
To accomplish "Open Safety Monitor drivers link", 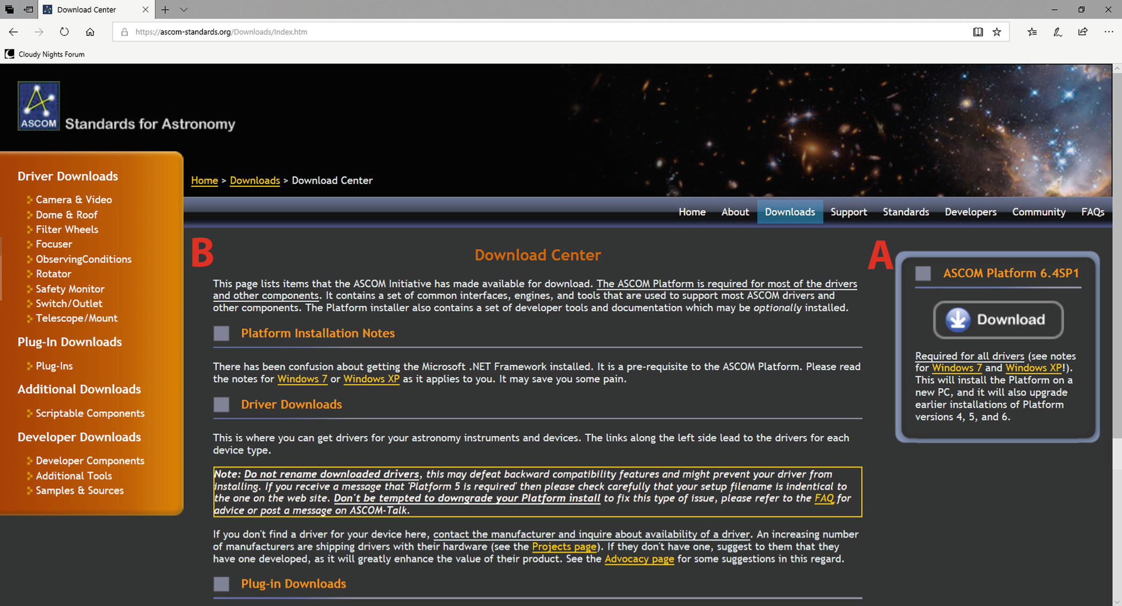I will click(70, 289).
